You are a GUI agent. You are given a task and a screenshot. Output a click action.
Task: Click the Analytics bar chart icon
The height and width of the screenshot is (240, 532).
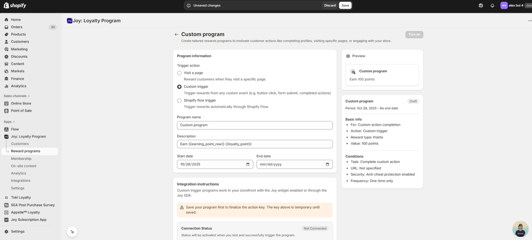(6, 86)
